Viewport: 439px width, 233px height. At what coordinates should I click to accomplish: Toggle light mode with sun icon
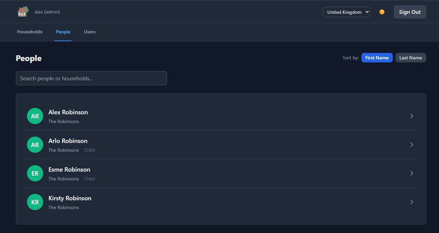[382, 12]
